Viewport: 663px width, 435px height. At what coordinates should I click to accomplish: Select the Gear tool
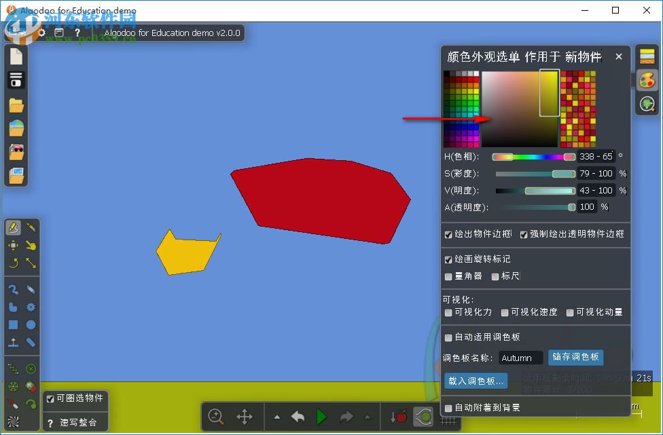pyautogui.click(x=33, y=307)
